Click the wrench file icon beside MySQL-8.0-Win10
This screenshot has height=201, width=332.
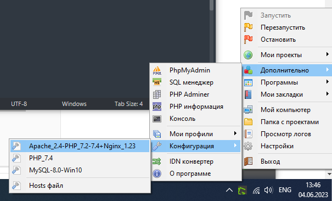pyautogui.click(x=16, y=170)
